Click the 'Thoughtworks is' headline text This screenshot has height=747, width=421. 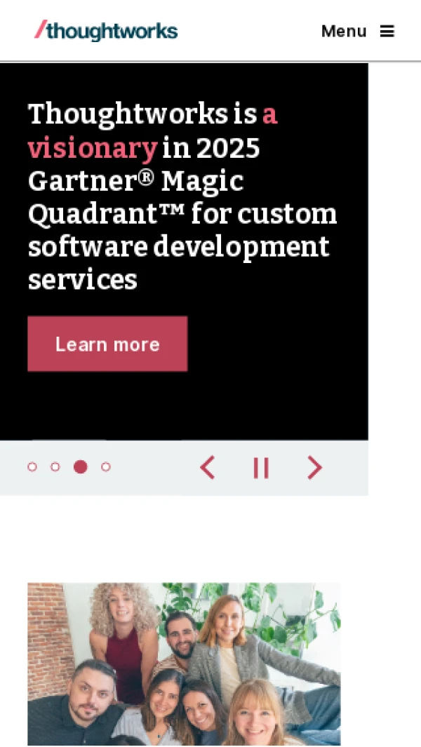[142, 114]
